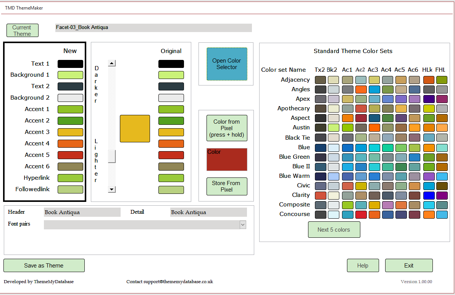This screenshot has width=455, height=295.
Task: Click the Next 5 colors button
Action: pyautogui.click(x=334, y=230)
